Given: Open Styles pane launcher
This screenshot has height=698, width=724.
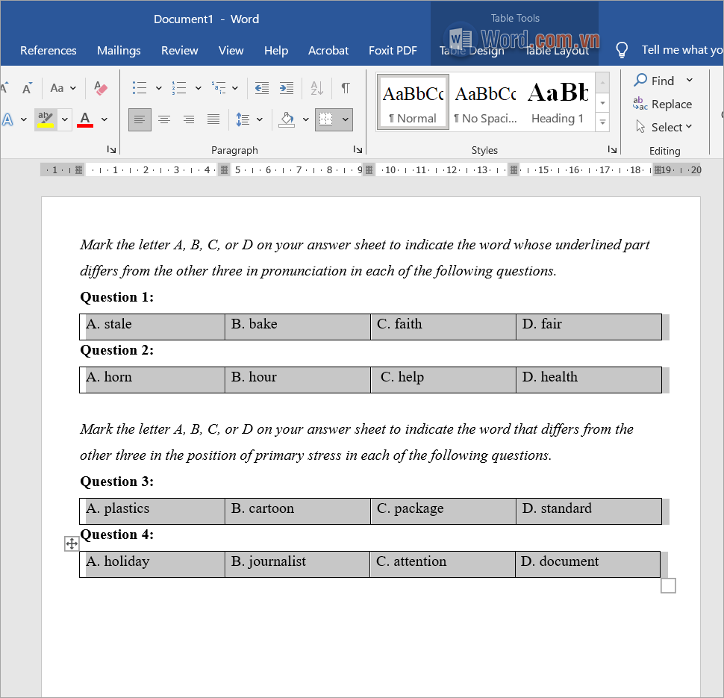Looking at the screenshot, I should point(612,149).
